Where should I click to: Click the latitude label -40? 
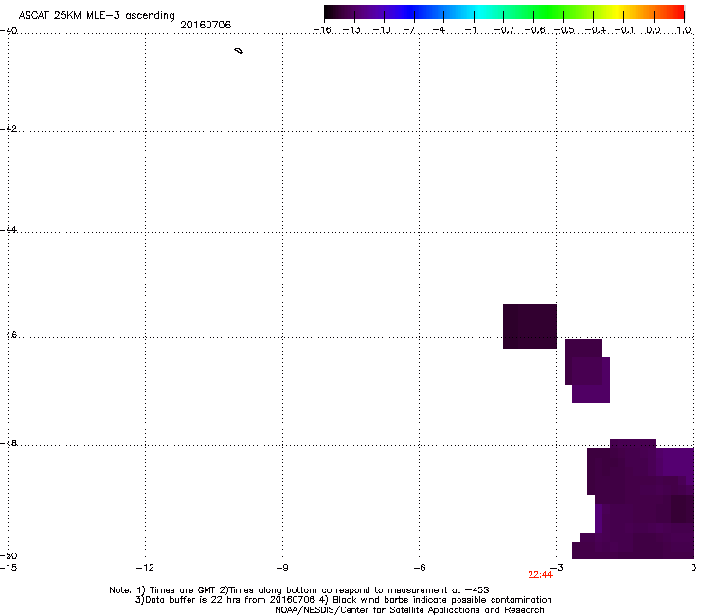[x=9, y=31]
